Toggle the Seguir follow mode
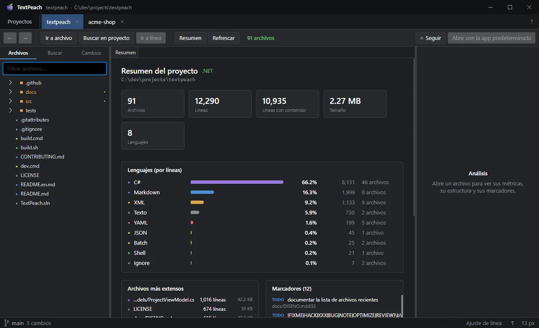The width and height of the screenshot is (539, 328). coord(430,38)
